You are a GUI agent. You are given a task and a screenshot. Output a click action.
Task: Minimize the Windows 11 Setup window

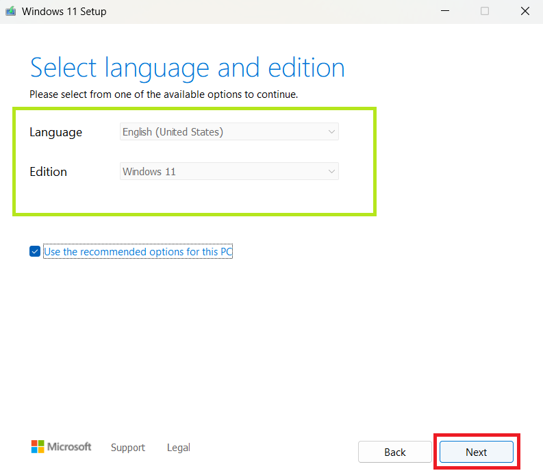(445, 11)
